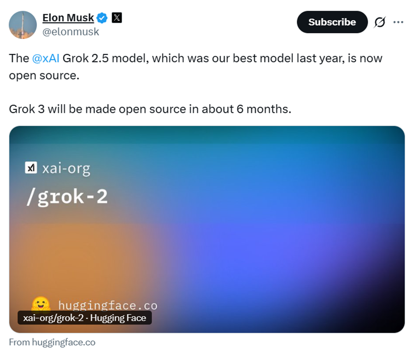The width and height of the screenshot is (412, 350).
Task: Click the xai-org text in the card
Action: point(66,168)
